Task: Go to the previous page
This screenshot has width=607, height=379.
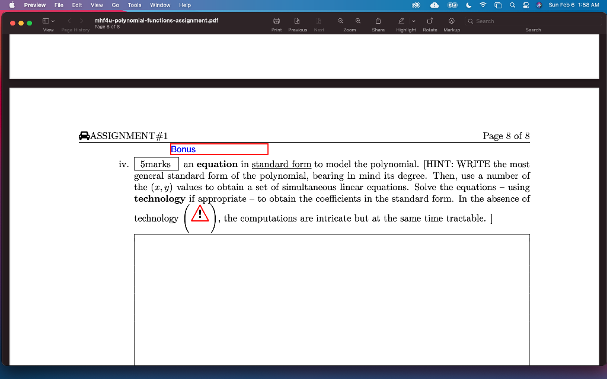Action: tap(298, 21)
